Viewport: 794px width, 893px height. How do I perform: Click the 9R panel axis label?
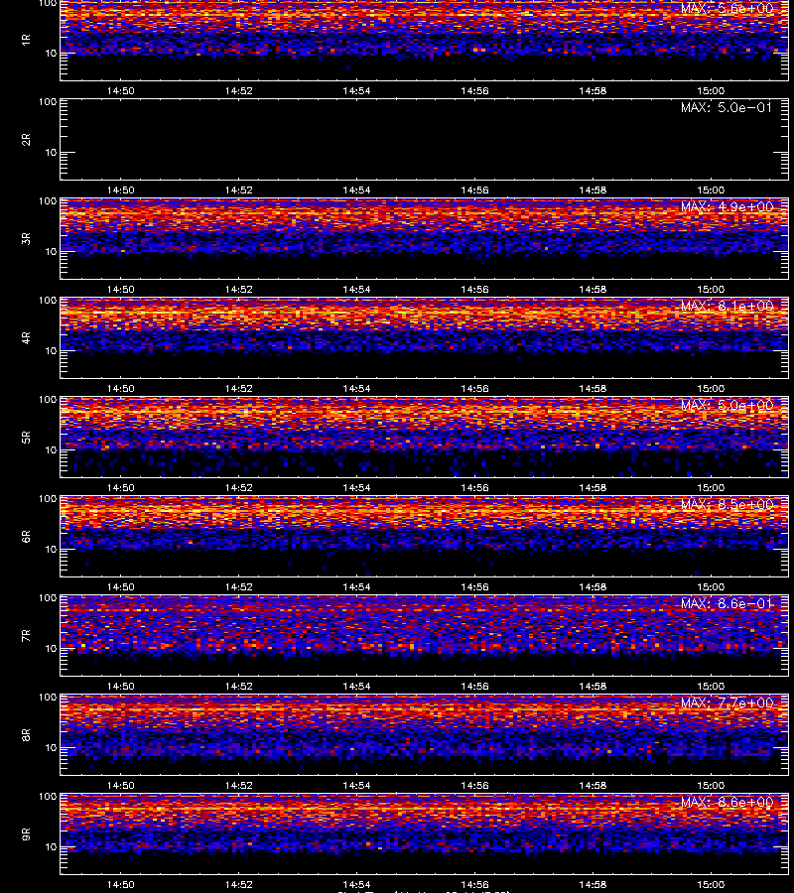click(x=26, y=834)
